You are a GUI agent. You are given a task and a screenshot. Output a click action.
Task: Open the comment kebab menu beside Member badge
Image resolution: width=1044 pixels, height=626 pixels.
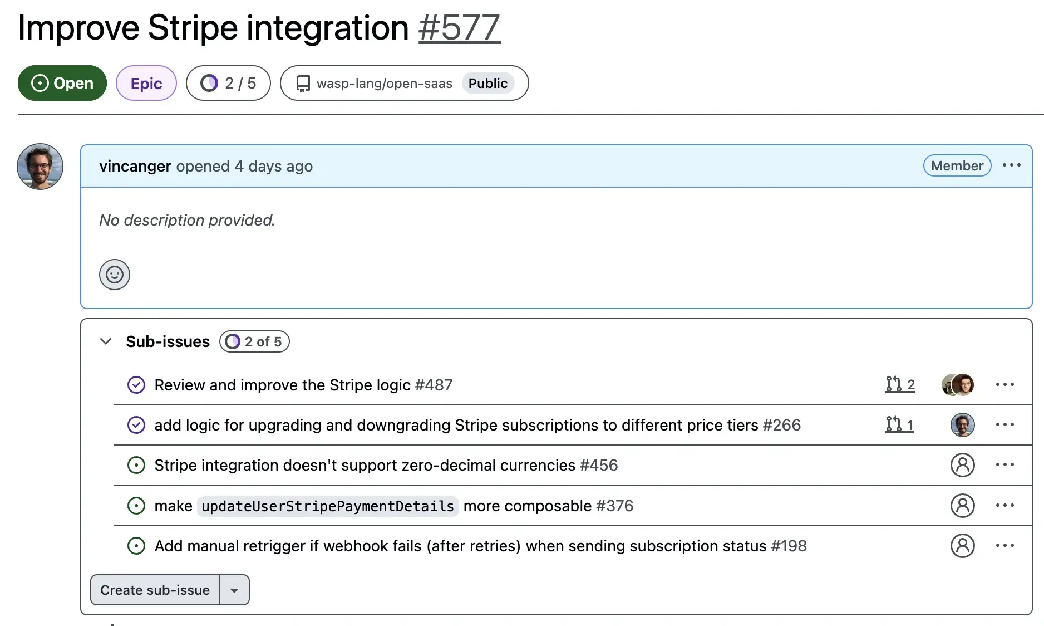1011,165
